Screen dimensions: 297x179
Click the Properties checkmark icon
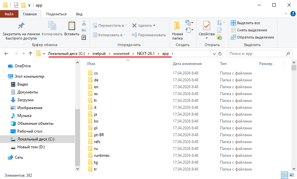coord(207,26)
